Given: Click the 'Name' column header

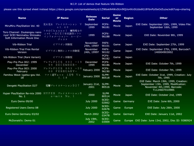Looking at the screenshot, I should 22,18.
